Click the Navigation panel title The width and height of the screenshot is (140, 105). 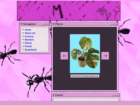[x=30, y=24]
